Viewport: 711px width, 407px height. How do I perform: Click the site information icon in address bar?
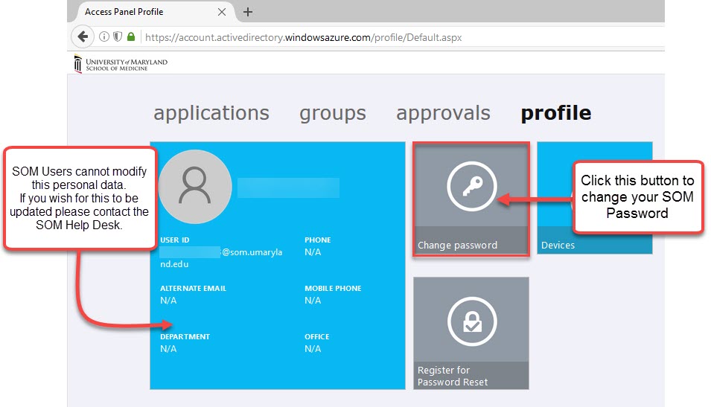104,36
